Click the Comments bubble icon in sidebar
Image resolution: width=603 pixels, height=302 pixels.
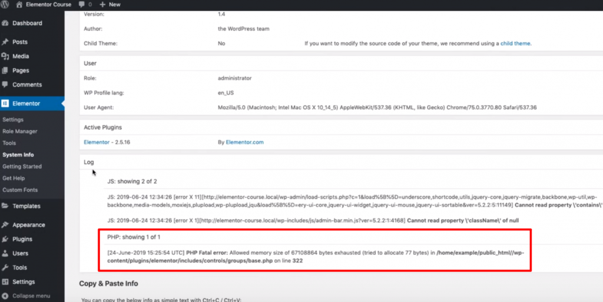pos(5,85)
